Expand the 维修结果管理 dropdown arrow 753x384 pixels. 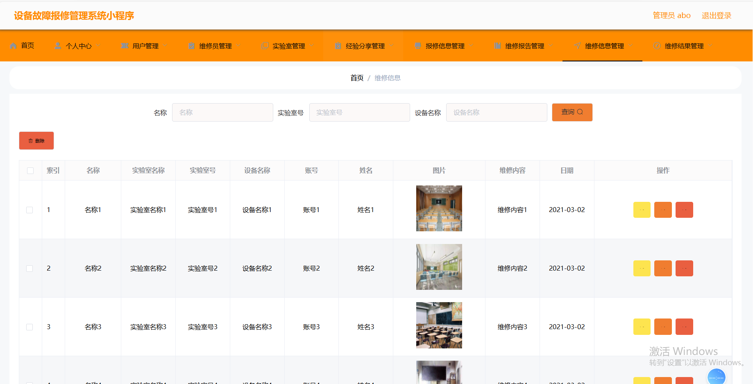710,46
